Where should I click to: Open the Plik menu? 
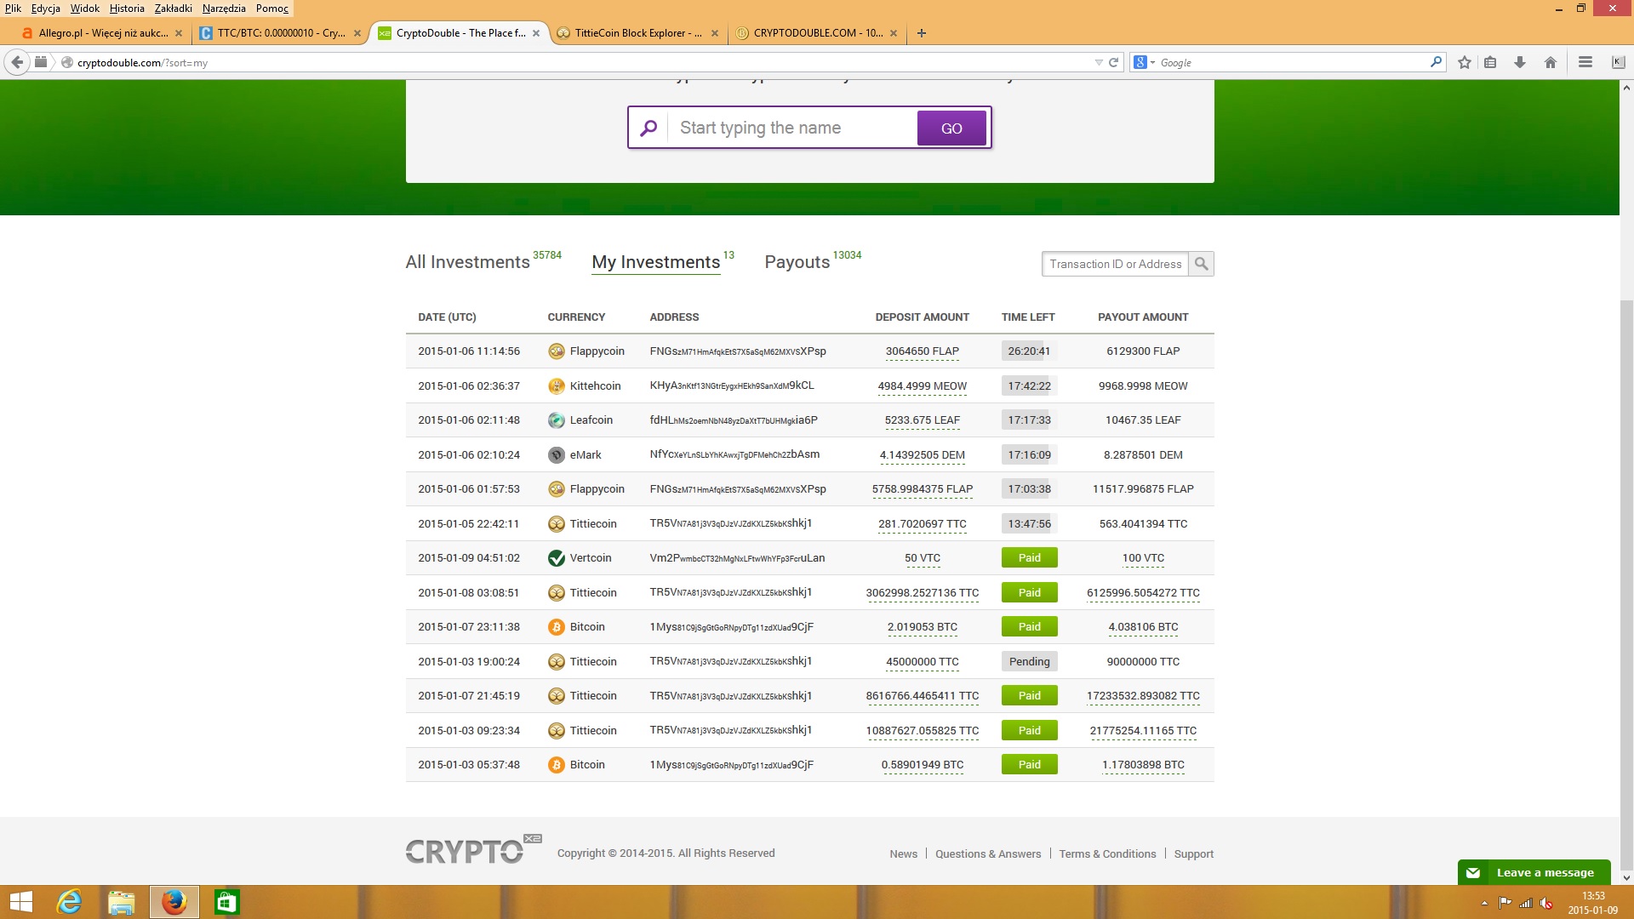tap(14, 9)
